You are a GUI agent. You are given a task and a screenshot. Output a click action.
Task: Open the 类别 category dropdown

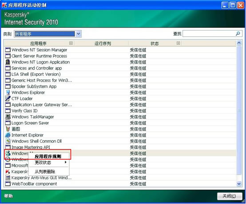[x=79, y=34]
